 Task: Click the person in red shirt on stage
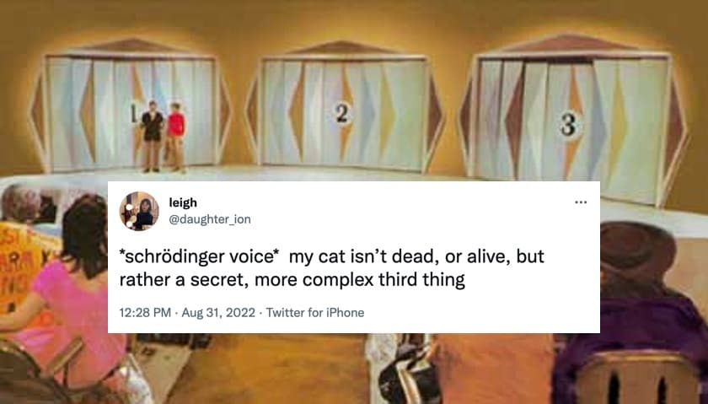pyautogui.click(x=175, y=137)
